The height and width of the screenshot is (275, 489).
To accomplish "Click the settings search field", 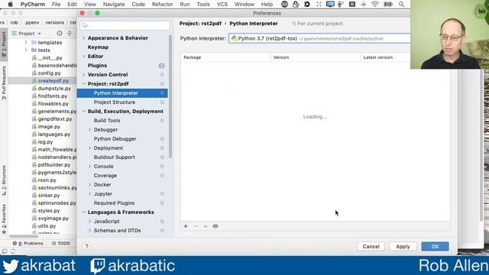I will tap(125, 25).
